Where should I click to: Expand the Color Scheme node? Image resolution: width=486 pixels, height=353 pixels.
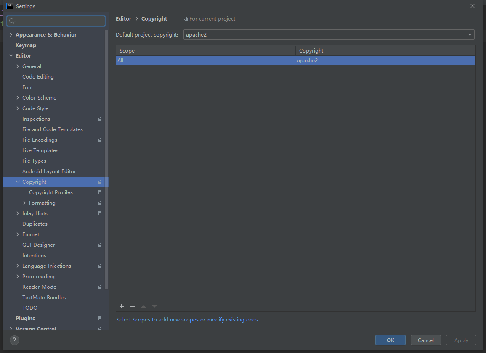point(18,97)
